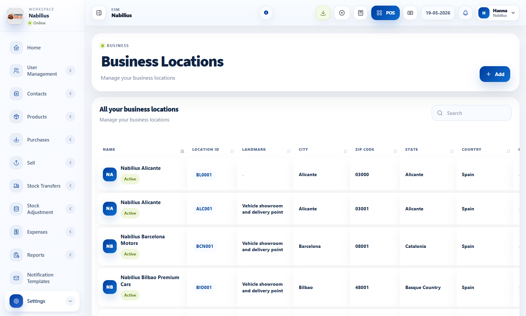Click the Contacts sidebar icon
The width and height of the screenshot is (526, 316).
click(x=16, y=93)
